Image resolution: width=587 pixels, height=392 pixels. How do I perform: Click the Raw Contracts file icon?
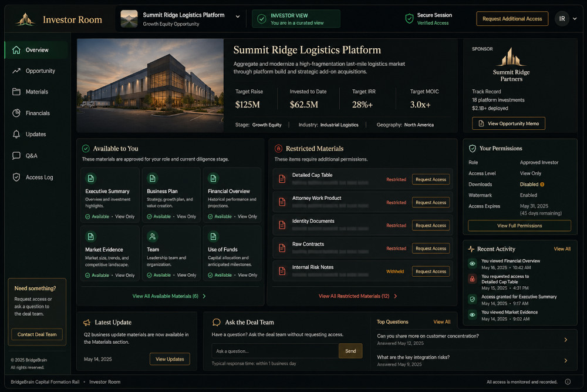[x=282, y=248]
